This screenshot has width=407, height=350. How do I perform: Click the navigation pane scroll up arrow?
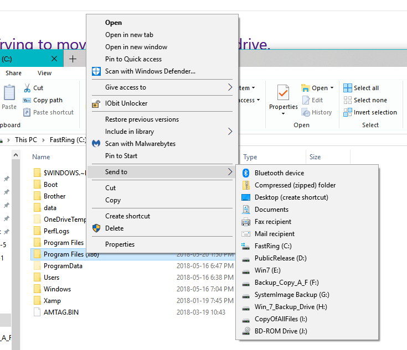pyautogui.click(x=16, y=155)
